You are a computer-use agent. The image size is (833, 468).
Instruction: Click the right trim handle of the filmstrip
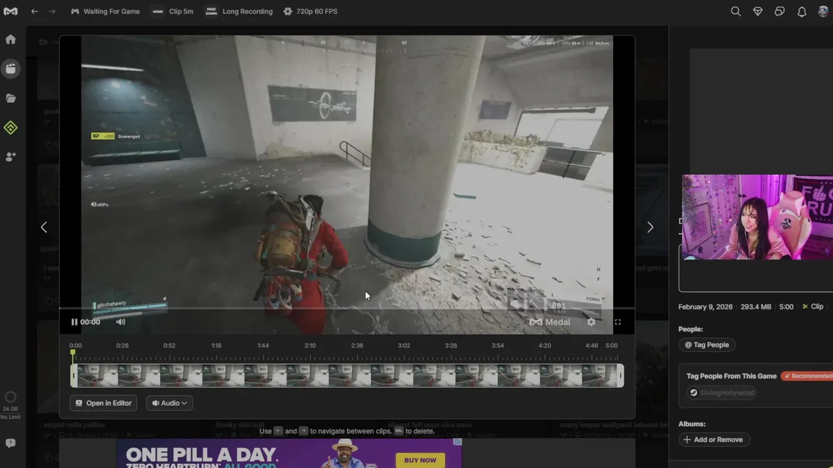[620, 376]
